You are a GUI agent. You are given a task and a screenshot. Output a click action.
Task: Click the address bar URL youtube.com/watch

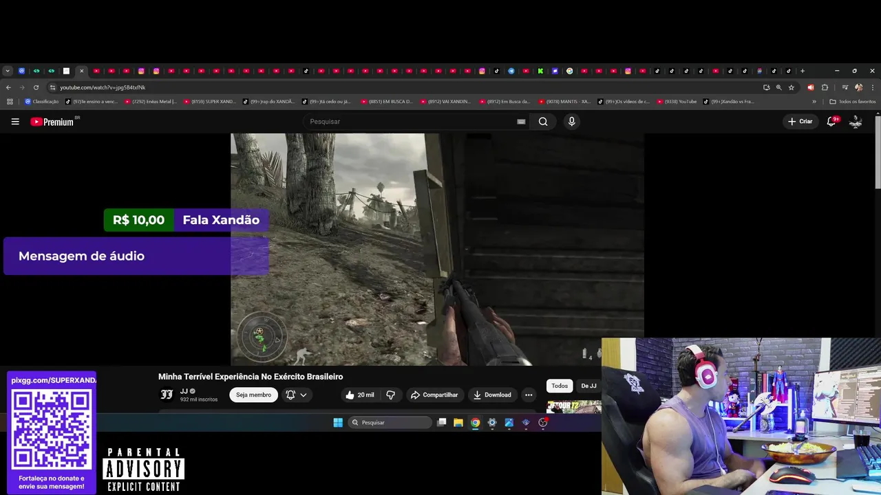click(x=103, y=87)
